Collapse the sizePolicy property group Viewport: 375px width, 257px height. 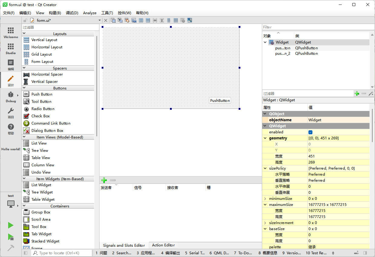pos(265,168)
